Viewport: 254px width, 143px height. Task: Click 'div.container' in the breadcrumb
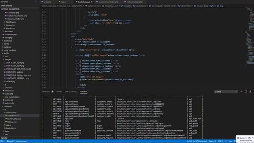pos(141,6)
